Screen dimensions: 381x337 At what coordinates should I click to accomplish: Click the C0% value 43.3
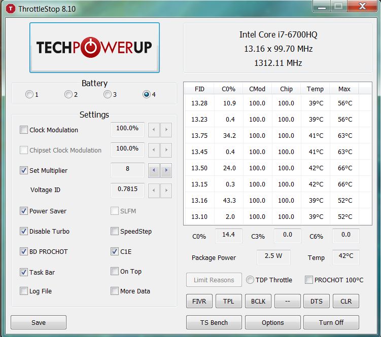(x=229, y=200)
